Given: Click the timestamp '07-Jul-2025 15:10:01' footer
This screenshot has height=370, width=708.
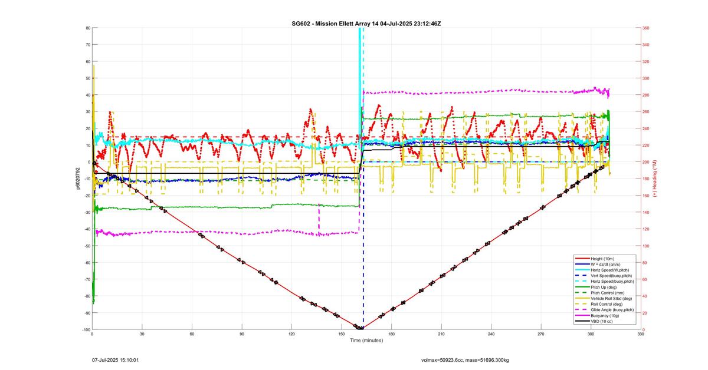Looking at the screenshot, I should pyautogui.click(x=115, y=359).
